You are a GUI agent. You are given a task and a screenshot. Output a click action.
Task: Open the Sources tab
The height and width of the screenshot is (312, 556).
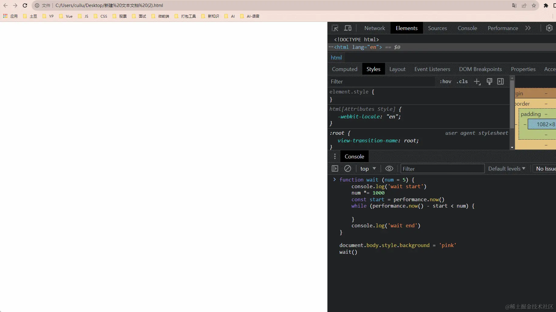click(437, 28)
